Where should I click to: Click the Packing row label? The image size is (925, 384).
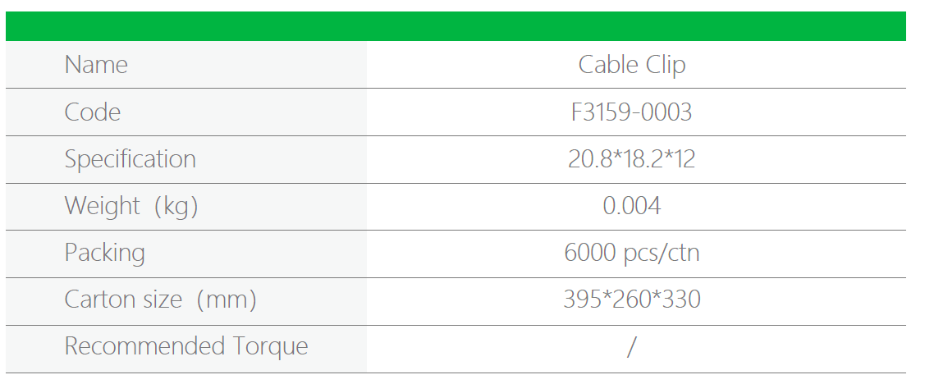(105, 253)
